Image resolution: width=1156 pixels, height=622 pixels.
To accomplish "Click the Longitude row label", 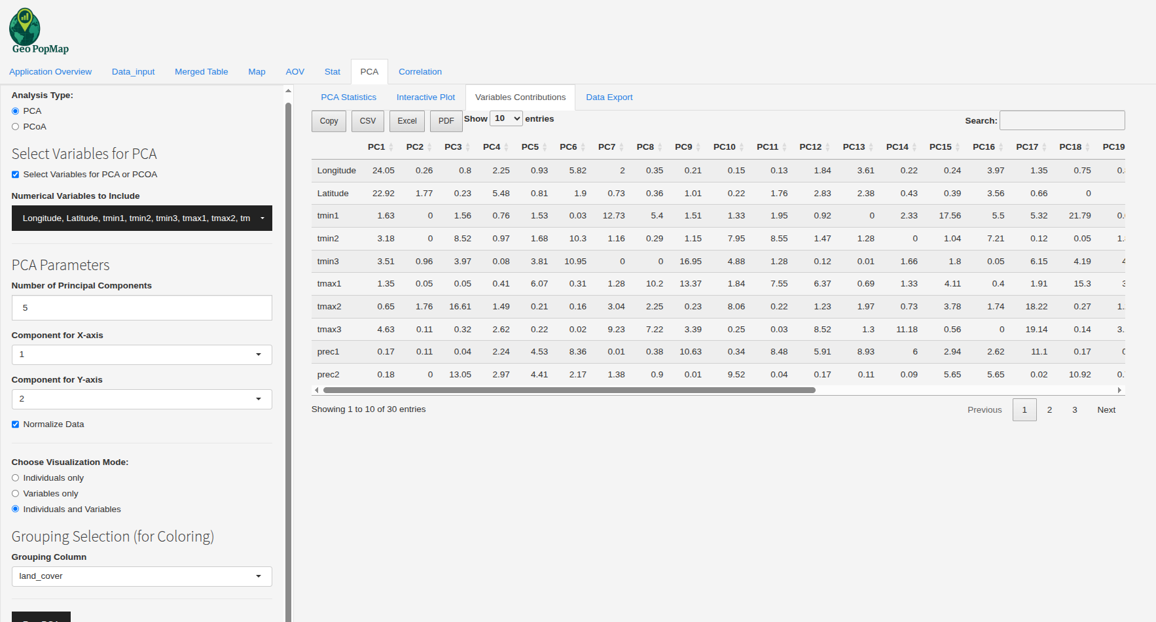I will click(336, 171).
